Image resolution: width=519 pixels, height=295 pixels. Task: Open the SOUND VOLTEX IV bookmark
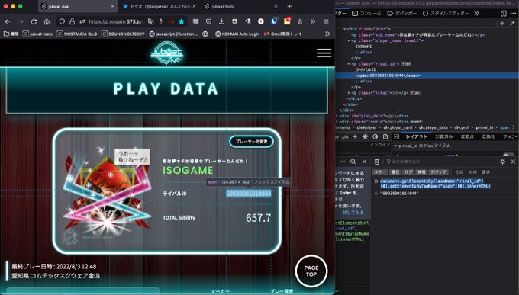tap(123, 34)
